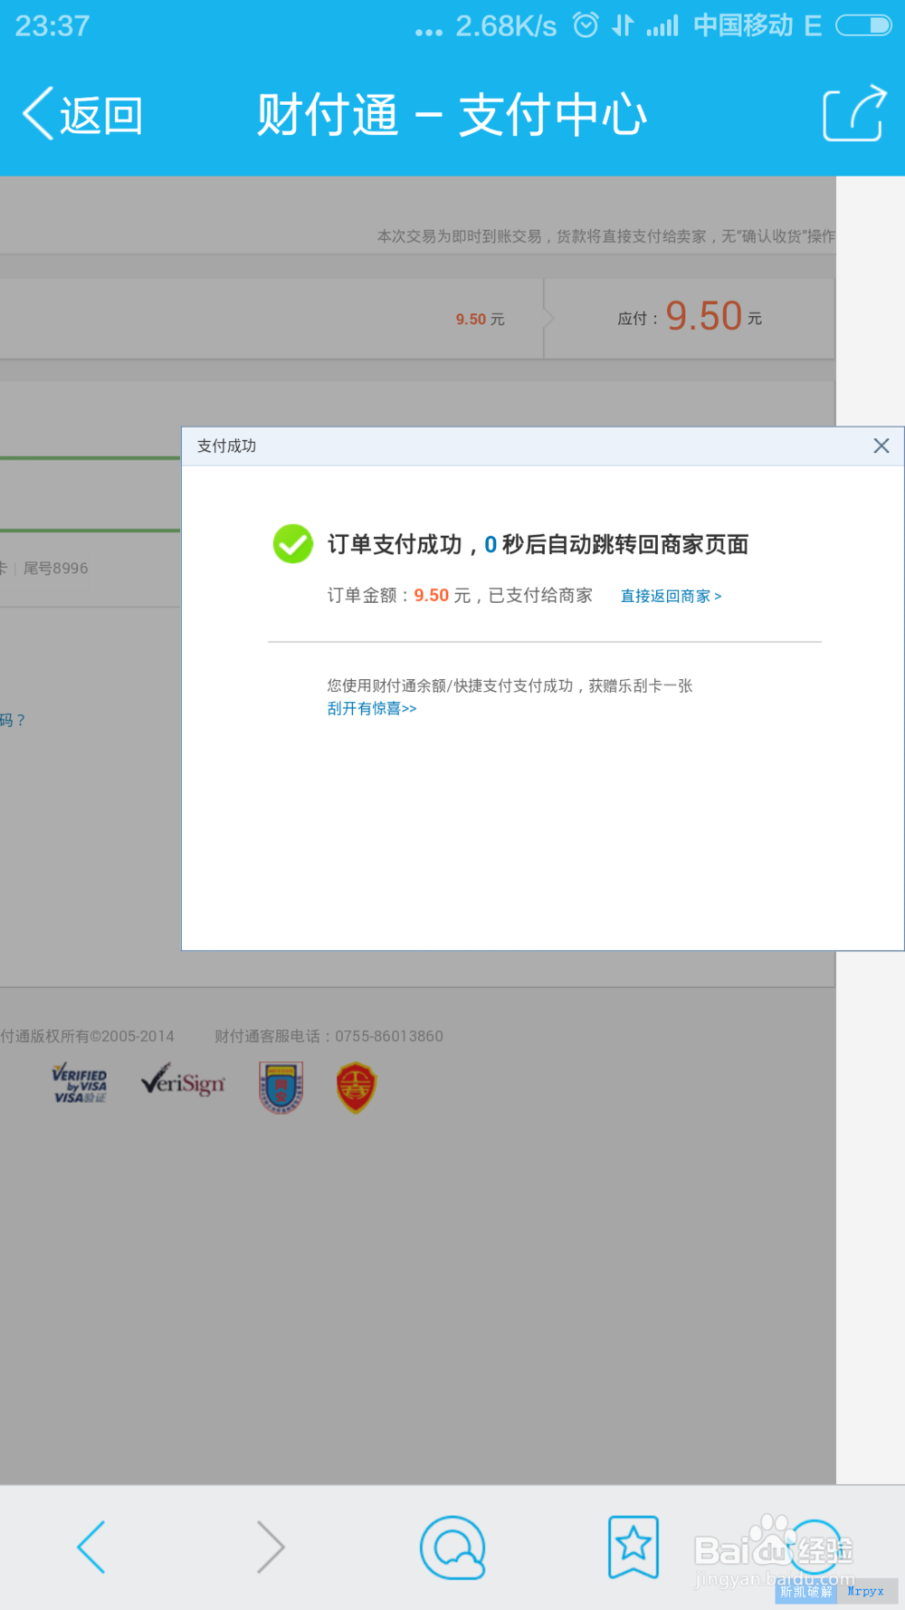Tap the battery indicator in status bar

863,25
